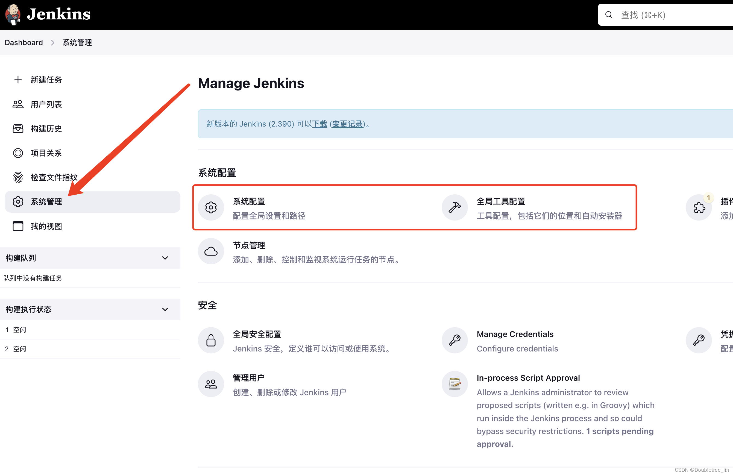Click the key icon for Manage Credentials
Screen dimensions: 733x475
click(455, 340)
